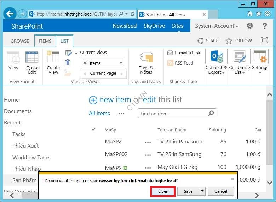
Task: Refresh the page from the address bar
Action: point(132,14)
